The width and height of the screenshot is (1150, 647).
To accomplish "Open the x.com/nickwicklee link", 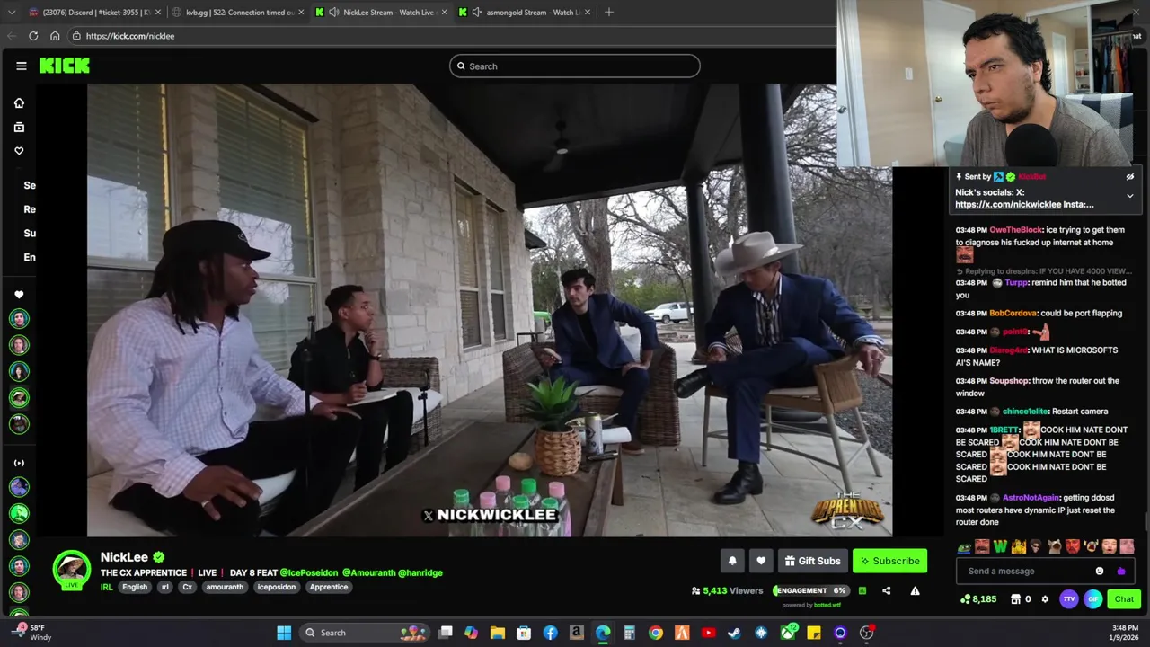I will [1008, 205].
